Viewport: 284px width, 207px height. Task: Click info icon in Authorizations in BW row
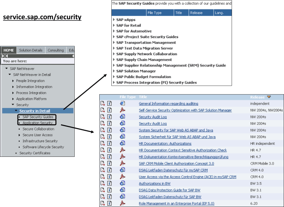(110, 183)
